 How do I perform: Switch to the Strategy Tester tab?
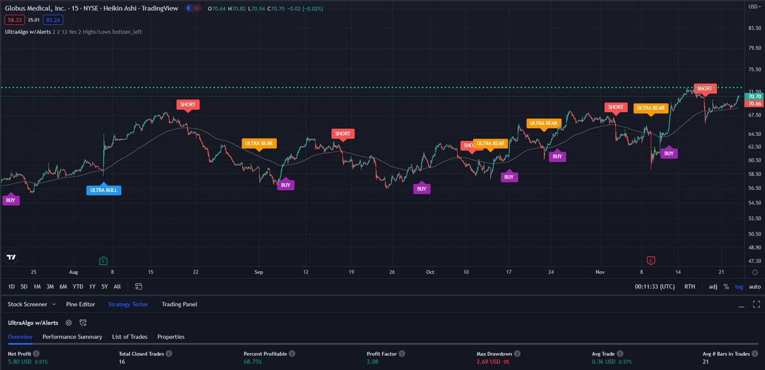128,304
